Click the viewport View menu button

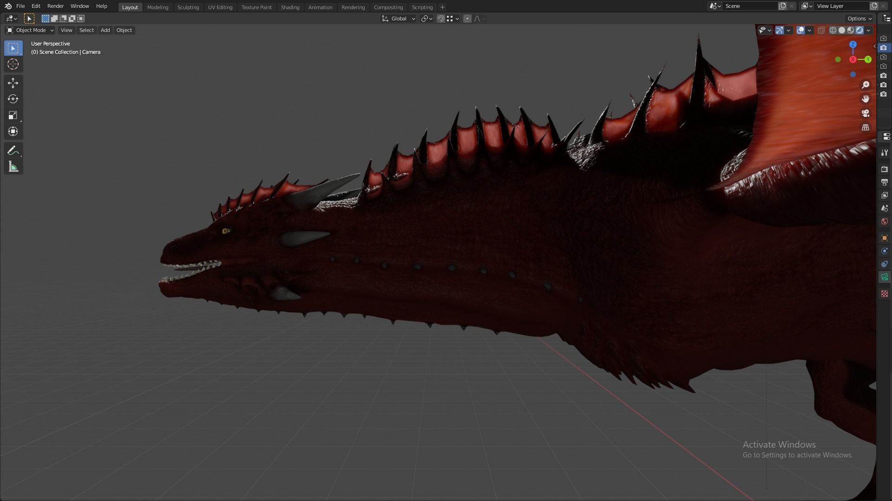tap(66, 30)
